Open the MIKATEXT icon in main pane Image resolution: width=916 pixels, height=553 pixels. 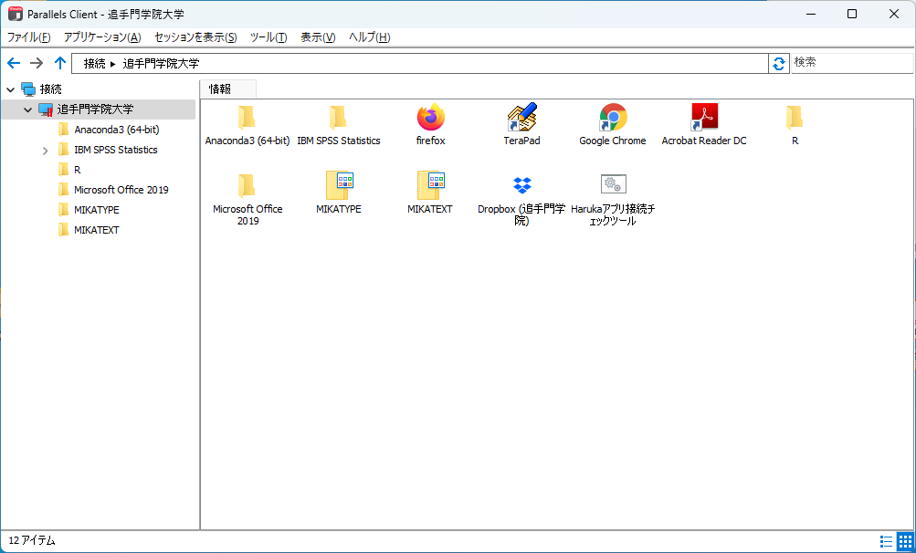(x=430, y=185)
